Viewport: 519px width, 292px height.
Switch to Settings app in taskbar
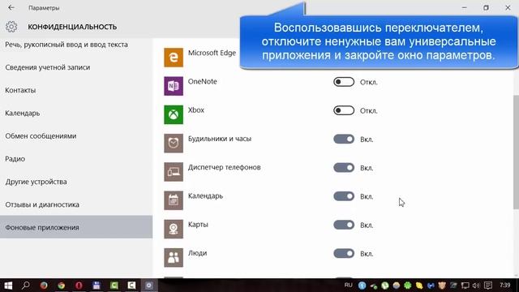pyautogui.click(x=149, y=285)
